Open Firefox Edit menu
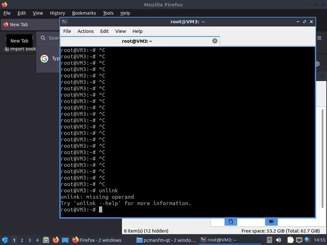This screenshot has width=327, height=245. pos(22,13)
